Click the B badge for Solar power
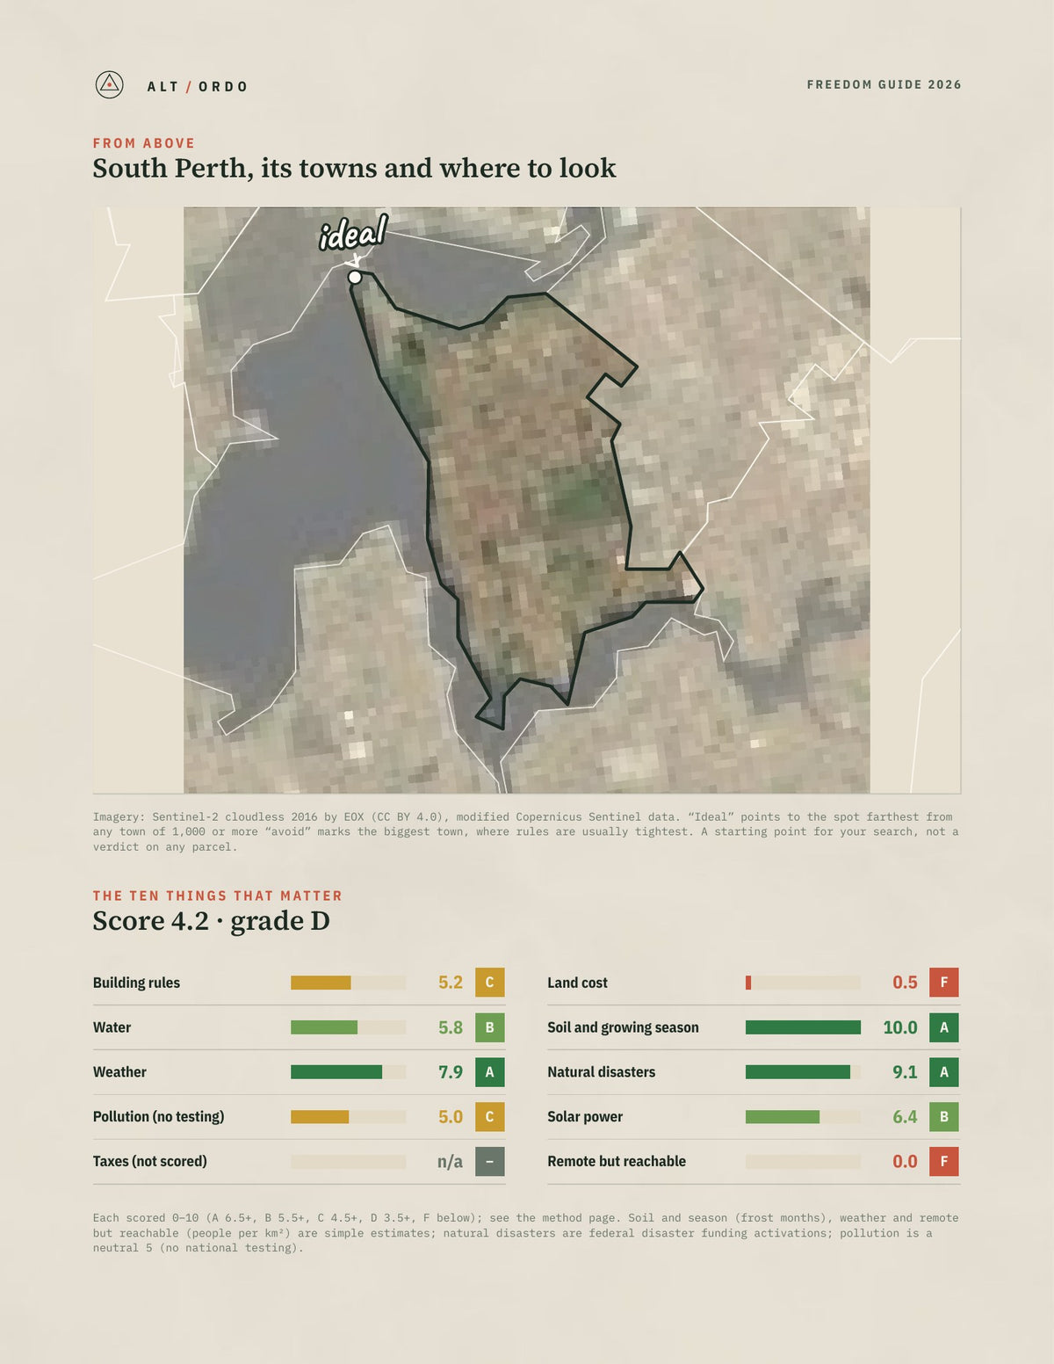This screenshot has width=1054, height=1364. click(x=944, y=1117)
